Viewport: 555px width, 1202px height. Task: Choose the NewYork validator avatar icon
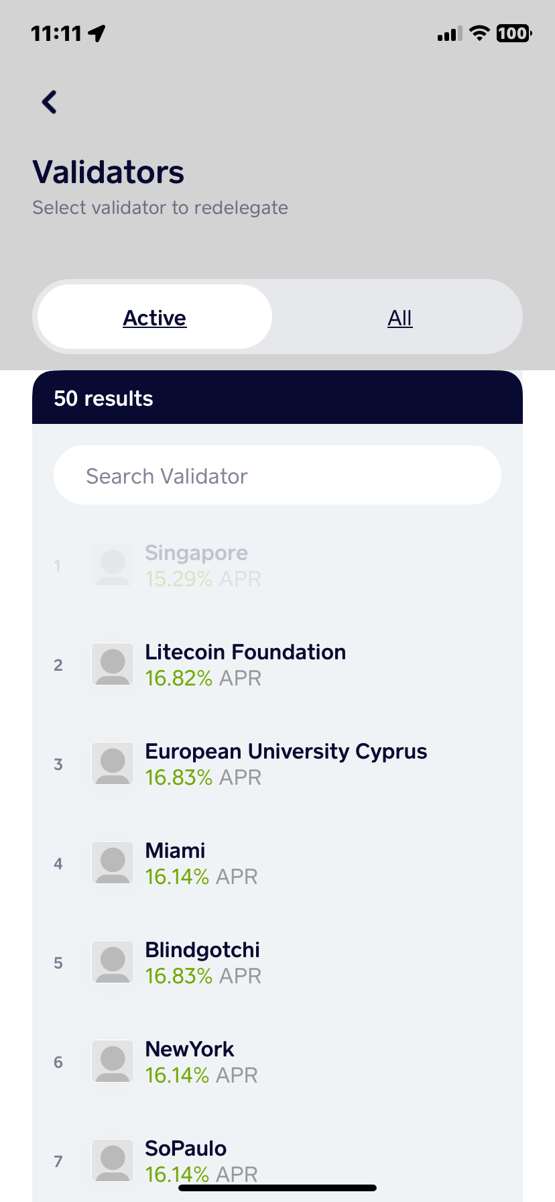113,1061
